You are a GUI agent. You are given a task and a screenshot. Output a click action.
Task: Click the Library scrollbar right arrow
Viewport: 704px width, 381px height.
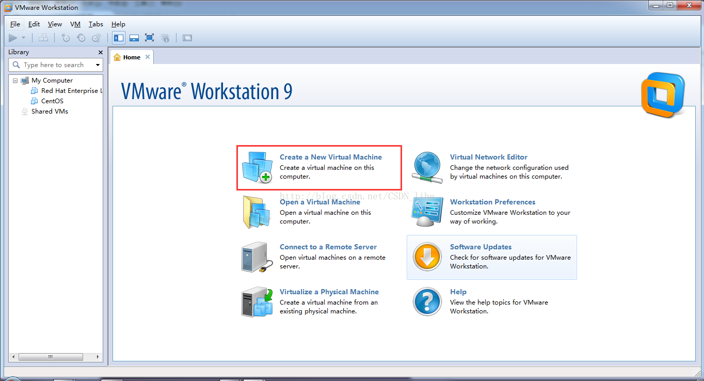[98, 357]
